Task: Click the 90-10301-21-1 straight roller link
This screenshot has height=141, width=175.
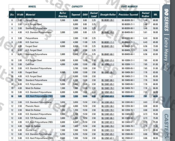Action: [108, 60]
